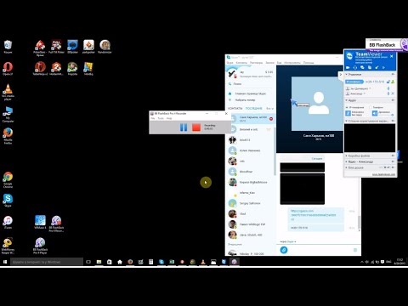Open the Помощь menu in Skype
This screenshot has width=408, height=306.
click(x=309, y=62)
